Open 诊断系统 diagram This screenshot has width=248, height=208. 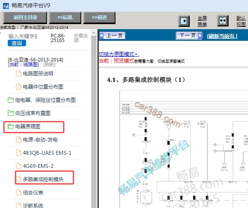[x=33, y=205]
